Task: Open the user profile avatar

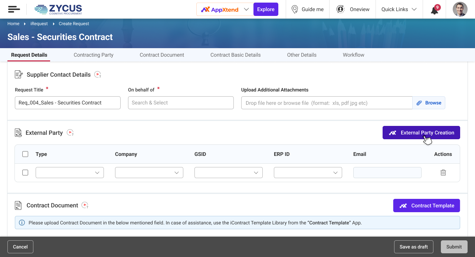Action: pos(460,9)
